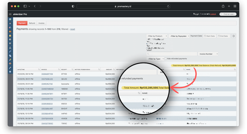Open the Reports bar-chart sidebar icon

[x=10, y=28]
